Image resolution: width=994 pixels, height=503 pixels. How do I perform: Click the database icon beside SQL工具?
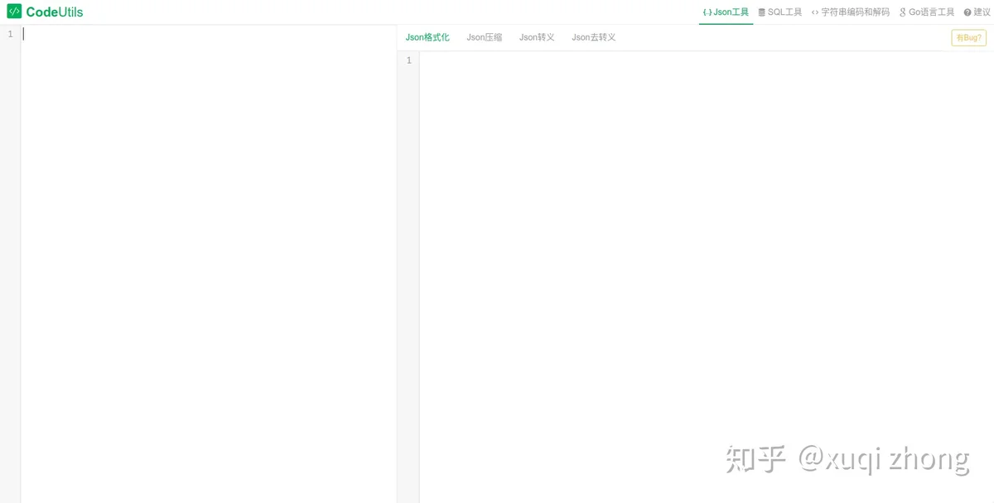762,12
